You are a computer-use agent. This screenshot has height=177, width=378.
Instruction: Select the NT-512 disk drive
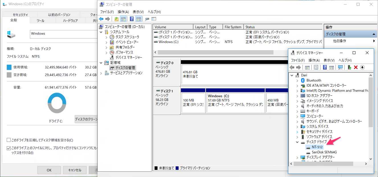click(317, 147)
